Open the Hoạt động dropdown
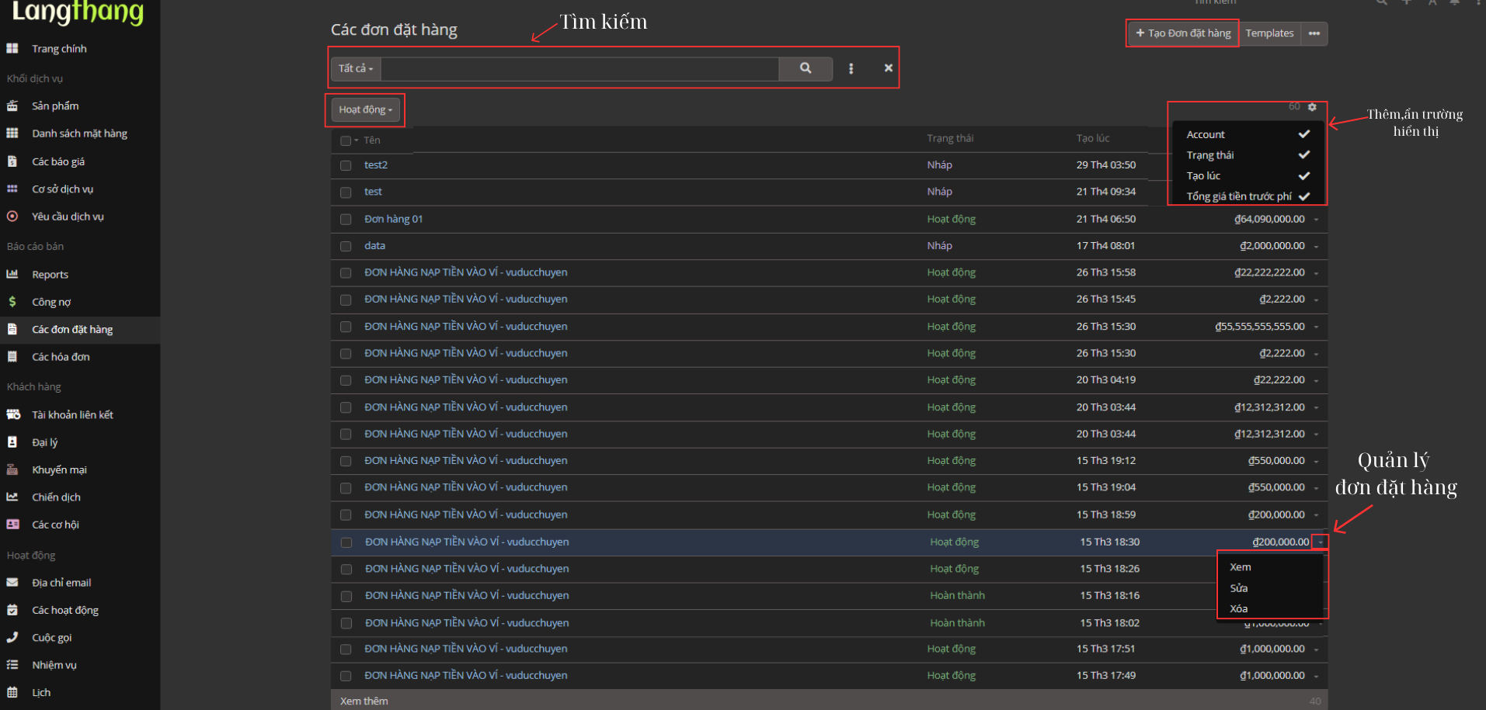The height and width of the screenshot is (710, 1486). 365,109
